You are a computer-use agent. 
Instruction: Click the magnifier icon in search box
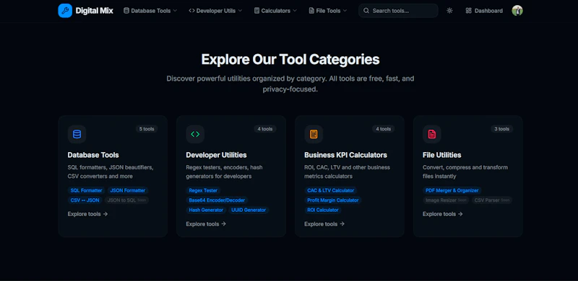(366, 11)
